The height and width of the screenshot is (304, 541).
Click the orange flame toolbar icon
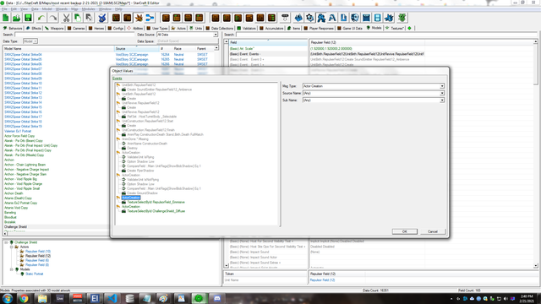click(139, 18)
